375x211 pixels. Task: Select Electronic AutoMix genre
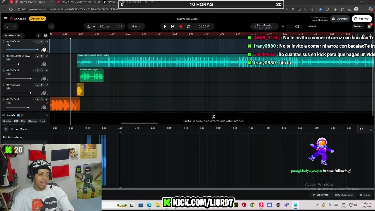click(x=33, y=121)
